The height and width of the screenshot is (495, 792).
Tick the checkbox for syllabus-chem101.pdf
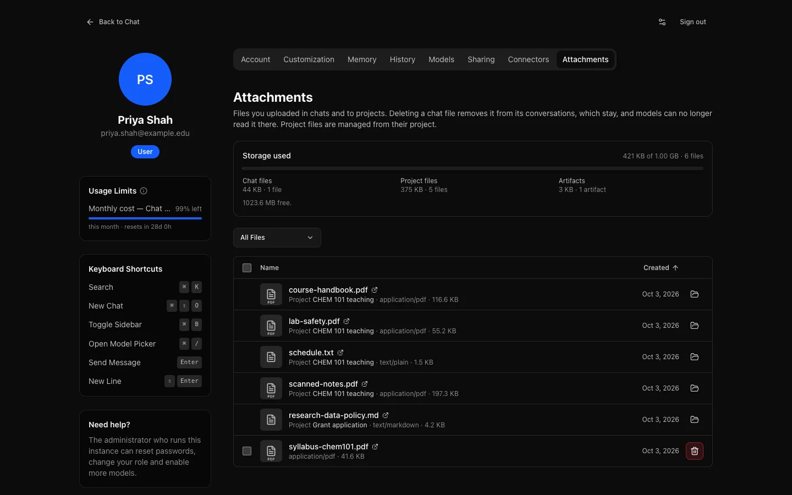[247, 451]
